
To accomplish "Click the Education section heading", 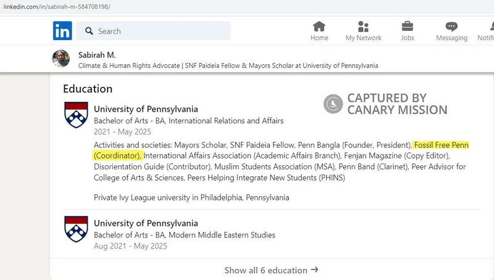I will [x=88, y=89].
